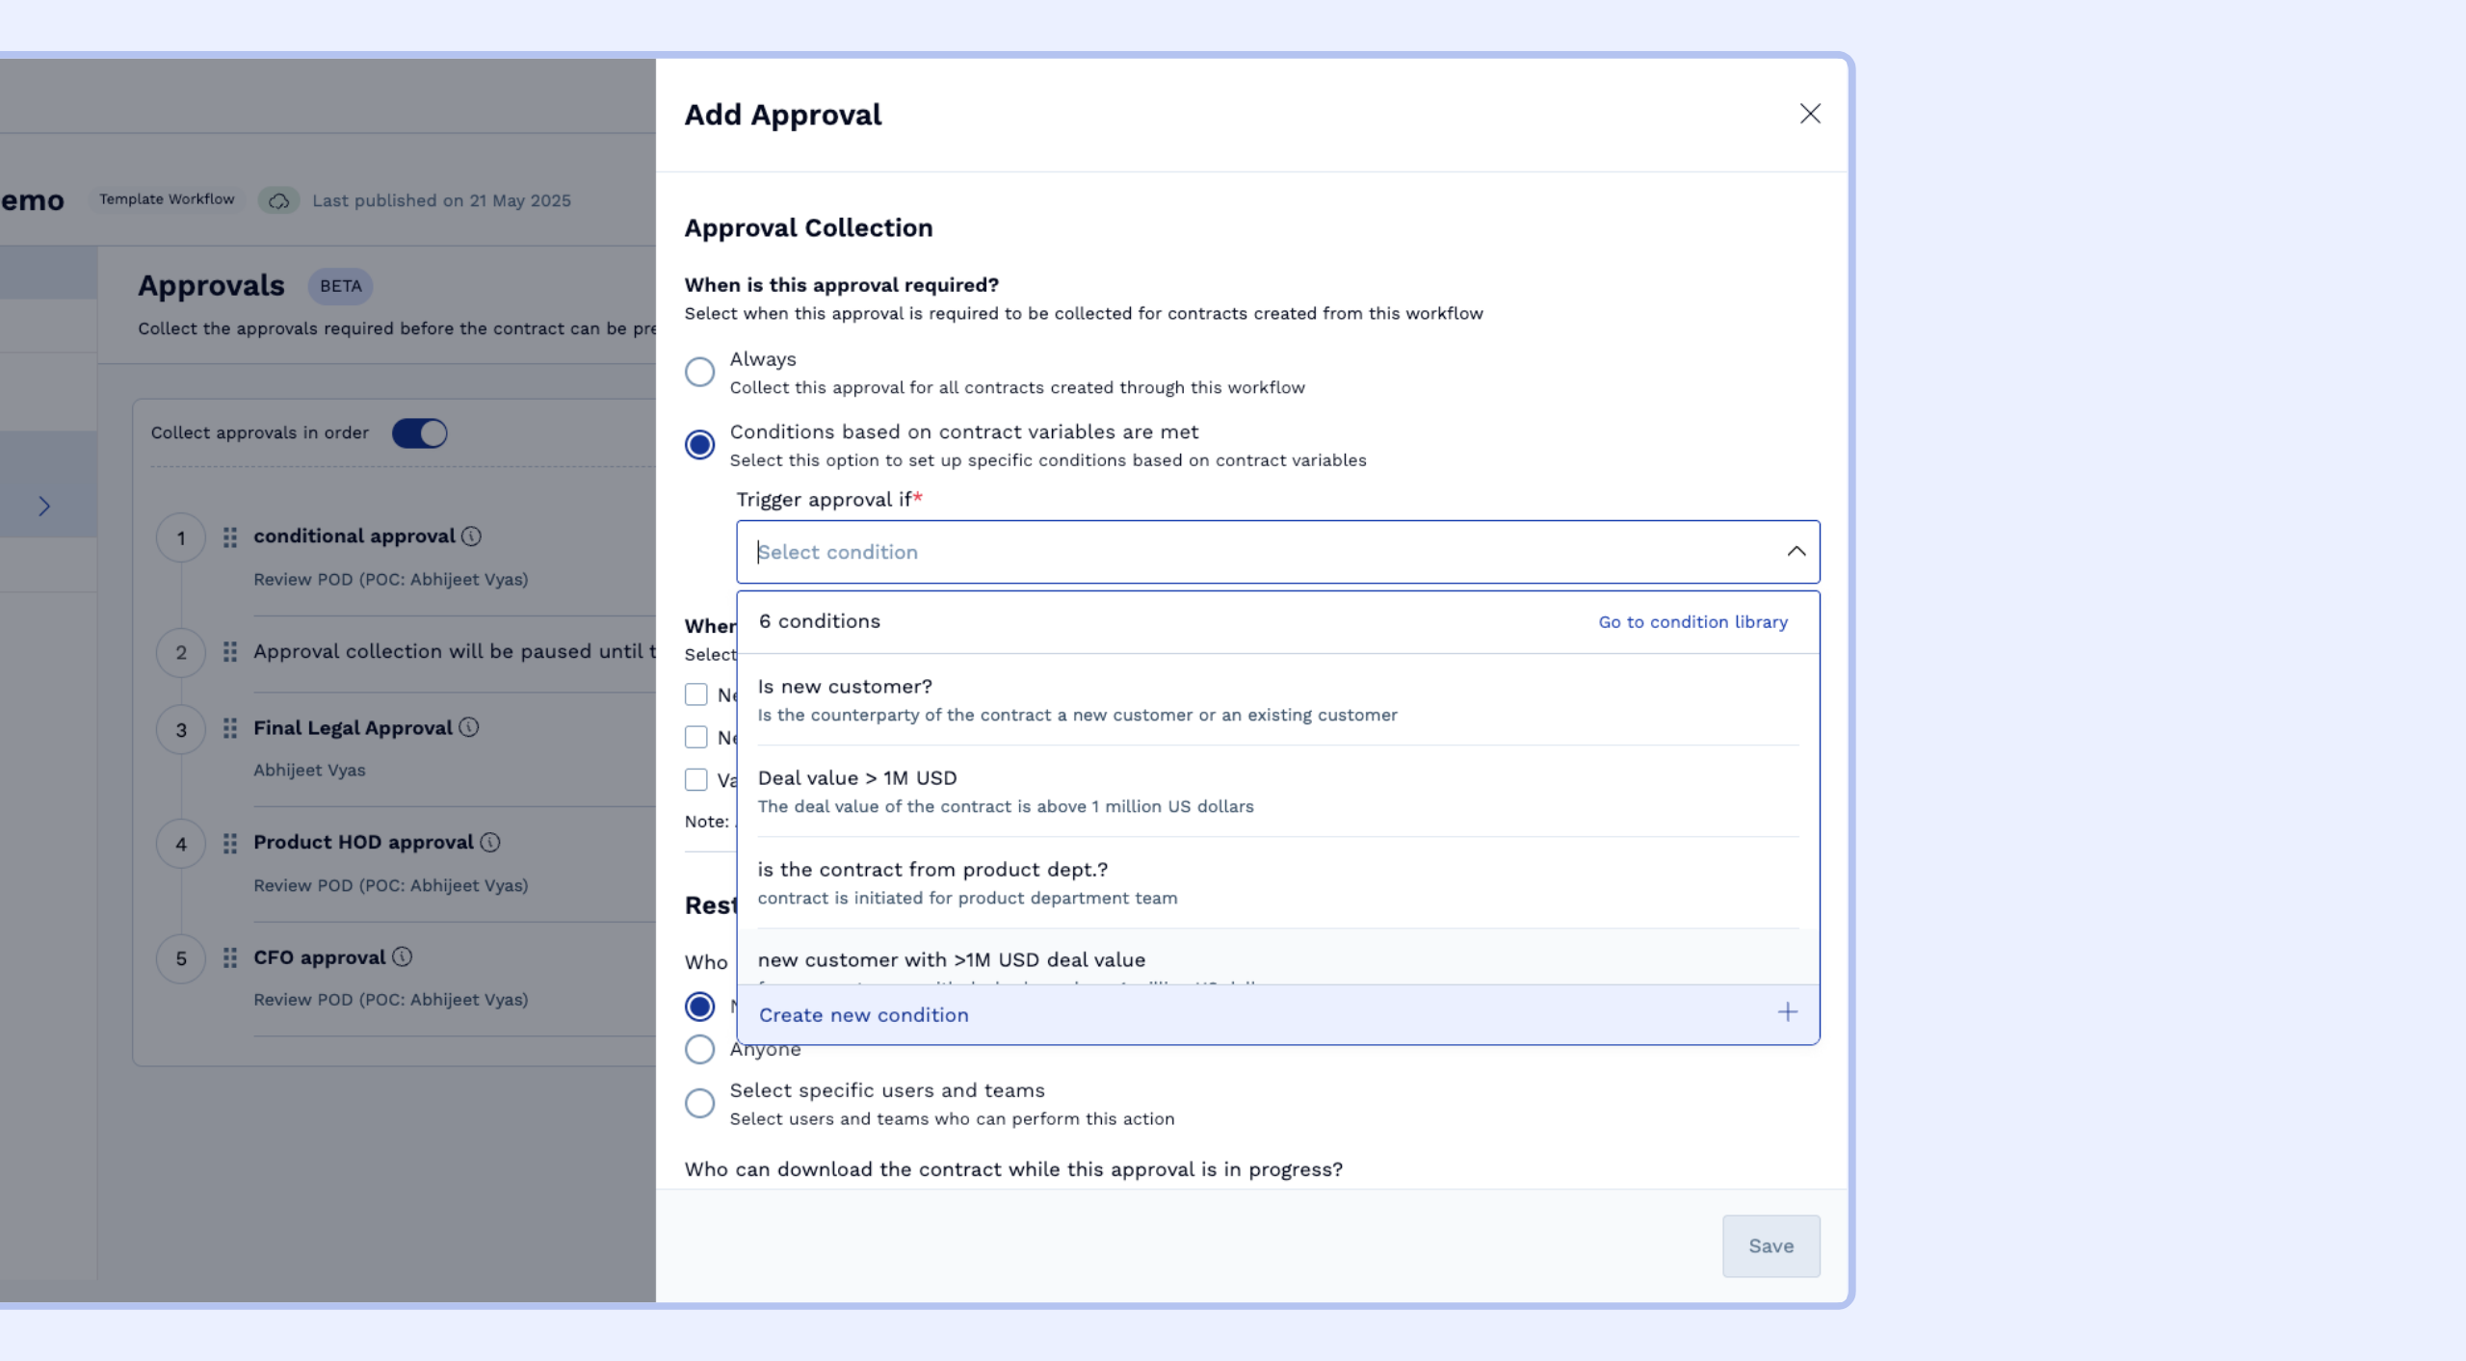This screenshot has width=2466, height=1361.
Task: Choose Select specific users and teams radio
Action: (x=699, y=1103)
